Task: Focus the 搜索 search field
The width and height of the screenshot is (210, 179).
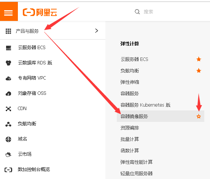Action: click(148, 12)
